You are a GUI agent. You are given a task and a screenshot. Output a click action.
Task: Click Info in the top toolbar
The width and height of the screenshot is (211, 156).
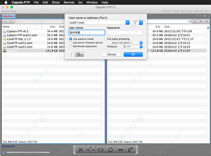[x=183, y=11]
